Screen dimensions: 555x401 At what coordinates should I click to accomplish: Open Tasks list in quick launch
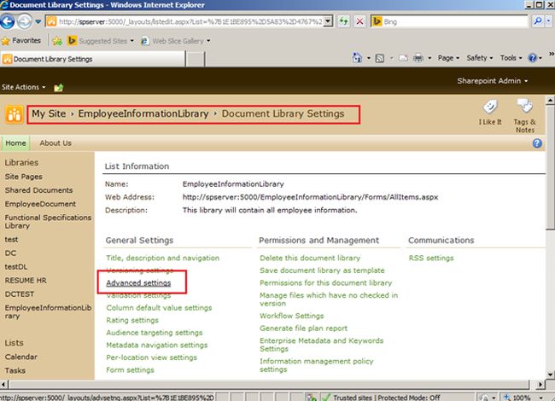tap(15, 370)
